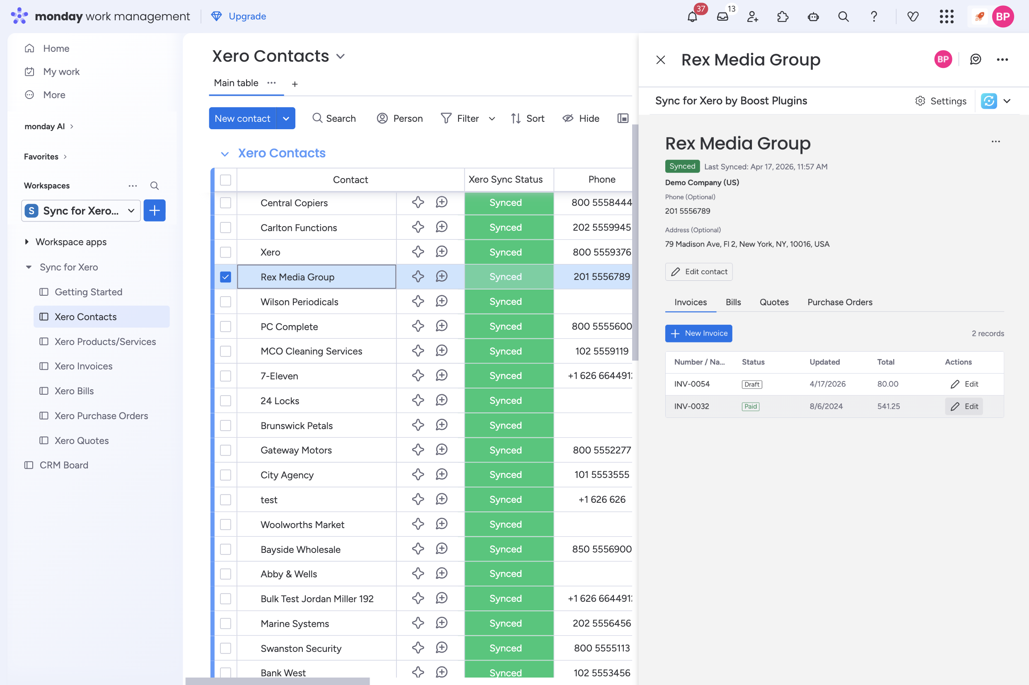Click the AI sparkle icon on Xero row
Viewport: 1029px width, 685px height.
click(418, 252)
